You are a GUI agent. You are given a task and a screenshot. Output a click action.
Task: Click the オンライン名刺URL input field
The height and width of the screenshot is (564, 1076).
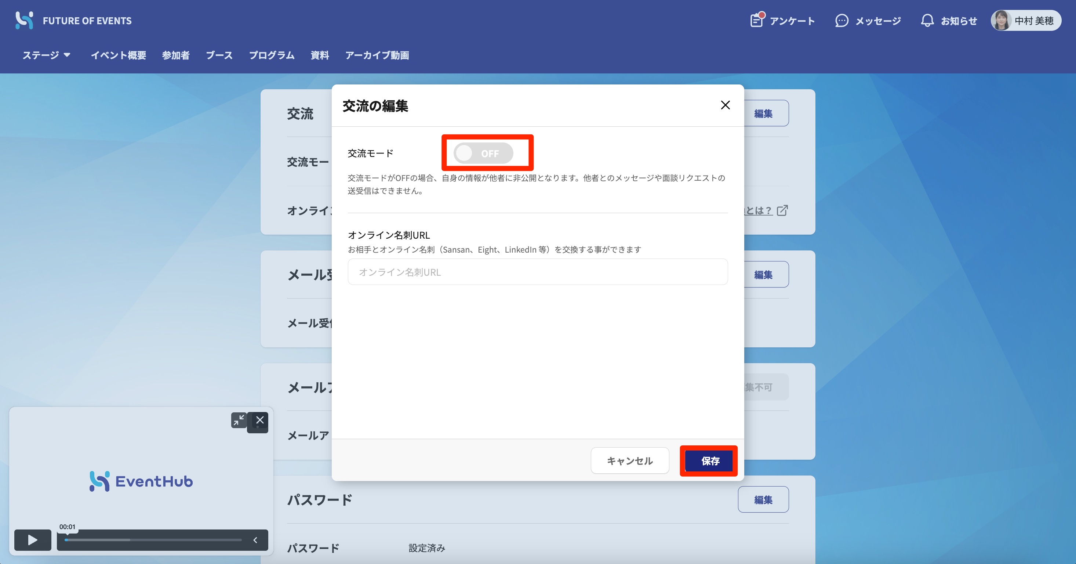tap(538, 272)
